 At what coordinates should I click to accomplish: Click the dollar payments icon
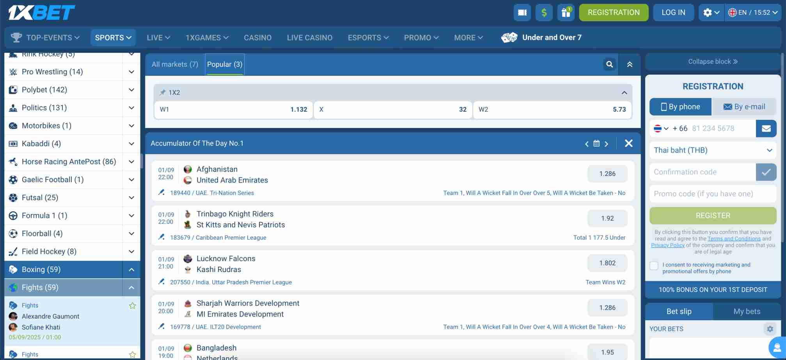coord(544,12)
